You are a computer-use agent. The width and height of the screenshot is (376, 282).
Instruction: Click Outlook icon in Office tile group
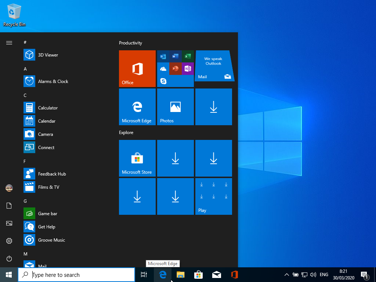click(x=163, y=57)
